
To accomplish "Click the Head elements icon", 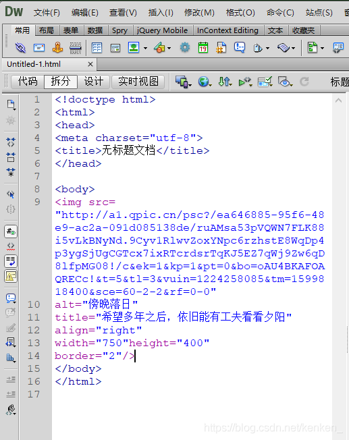I will tap(257, 48).
